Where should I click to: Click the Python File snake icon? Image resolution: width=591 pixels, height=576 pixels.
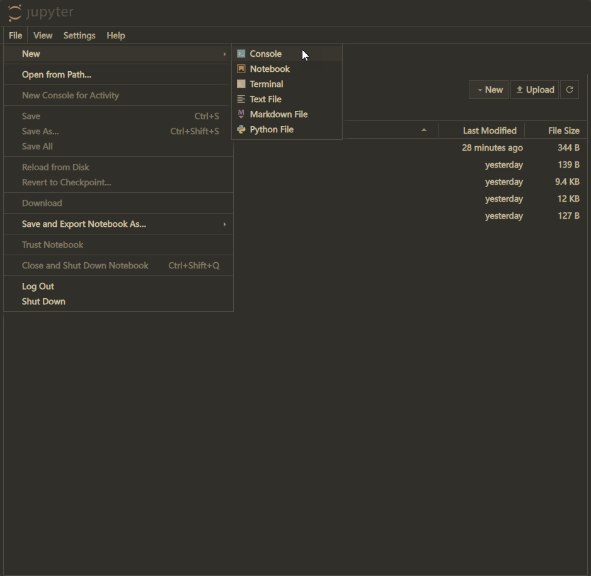pos(241,129)
